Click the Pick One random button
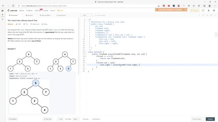The width and height of the screenshot is (218, 122). click(x=48, y=119)
